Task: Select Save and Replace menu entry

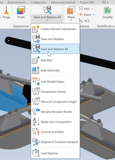Action: tap(55, 39)
